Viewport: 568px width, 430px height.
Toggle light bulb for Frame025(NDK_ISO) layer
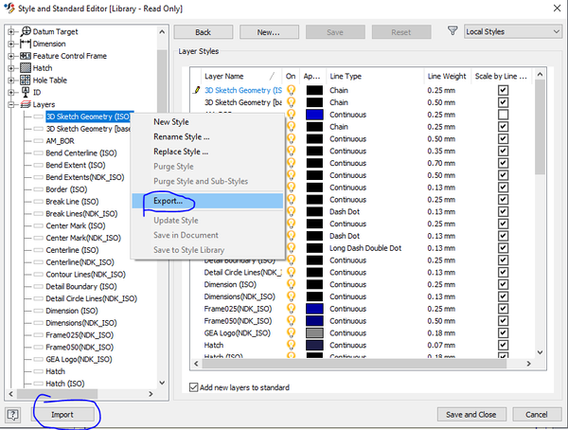click(291, 309)
